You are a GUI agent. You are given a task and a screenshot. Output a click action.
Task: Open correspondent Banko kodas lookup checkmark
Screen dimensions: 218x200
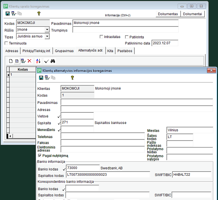pos(64,189)
